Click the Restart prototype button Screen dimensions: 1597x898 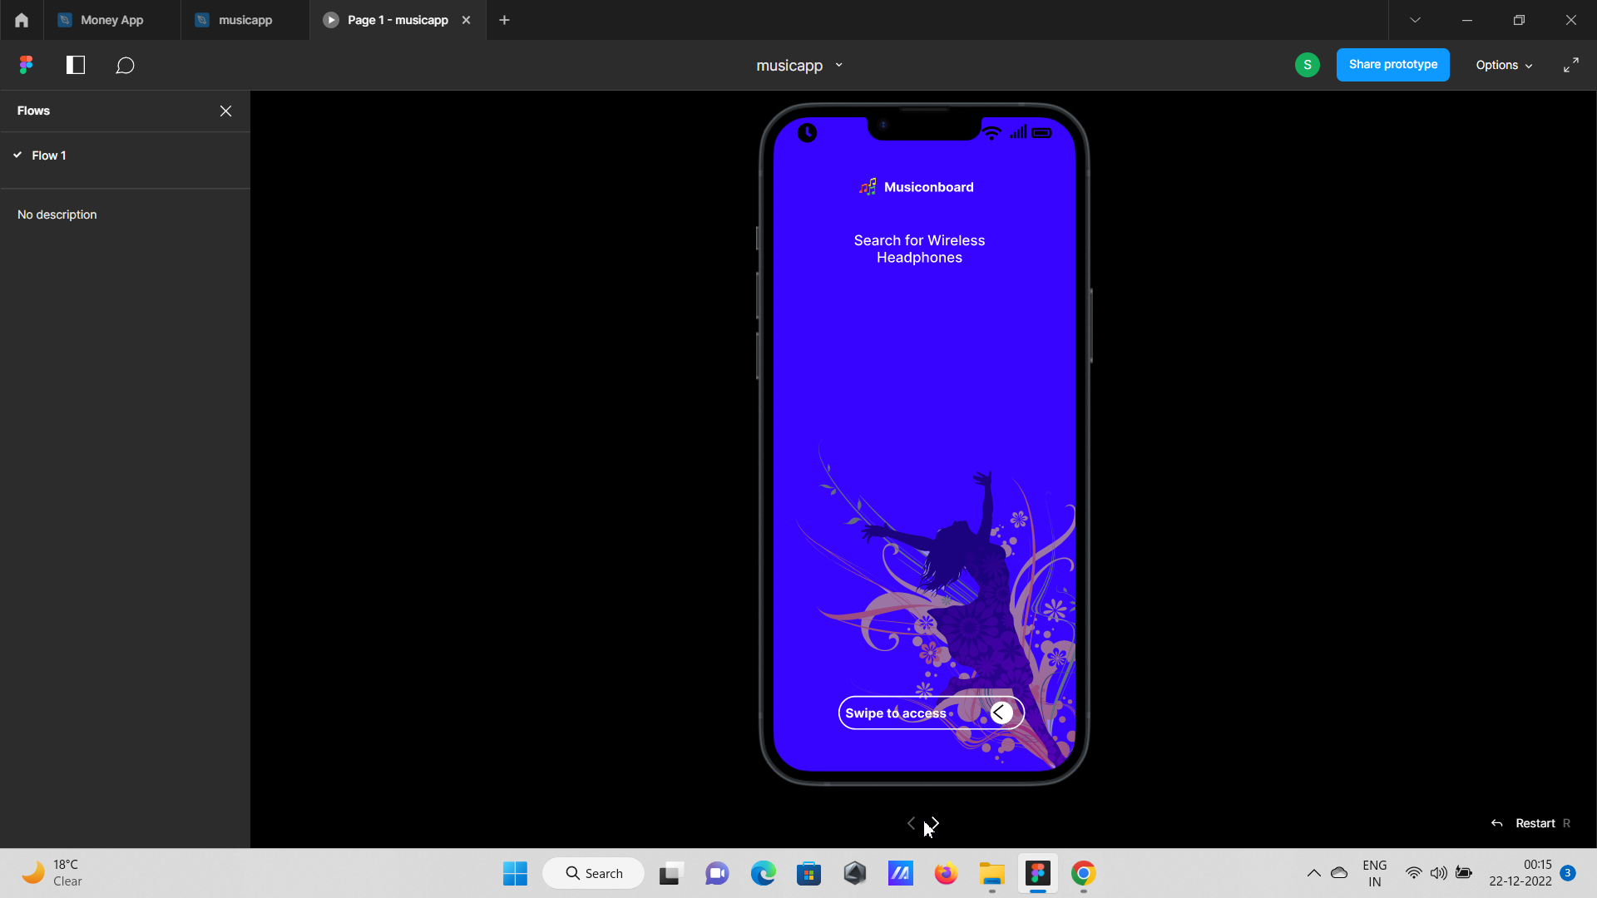(x=1534, y=823)
